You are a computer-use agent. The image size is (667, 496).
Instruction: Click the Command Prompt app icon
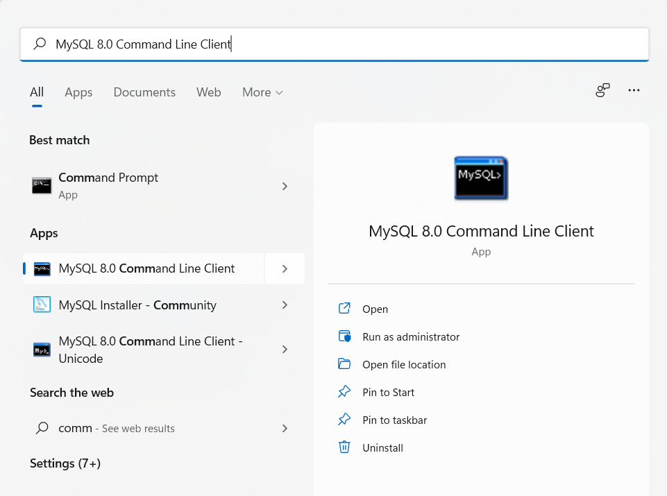pyautogui.click(x=41, y=185)
